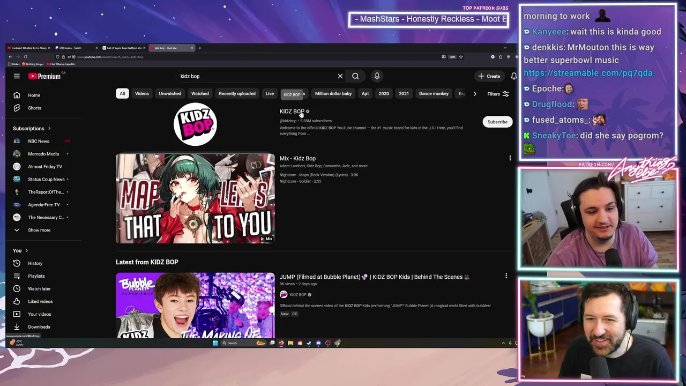686x386 pixels.
Task: Click the magnifier search button
Action: pos(355,76)
